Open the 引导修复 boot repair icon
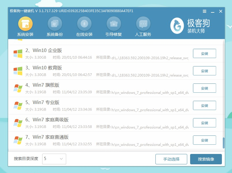This screenshot has height=173, width=232. pyautogui.click(x=114, y=24)
